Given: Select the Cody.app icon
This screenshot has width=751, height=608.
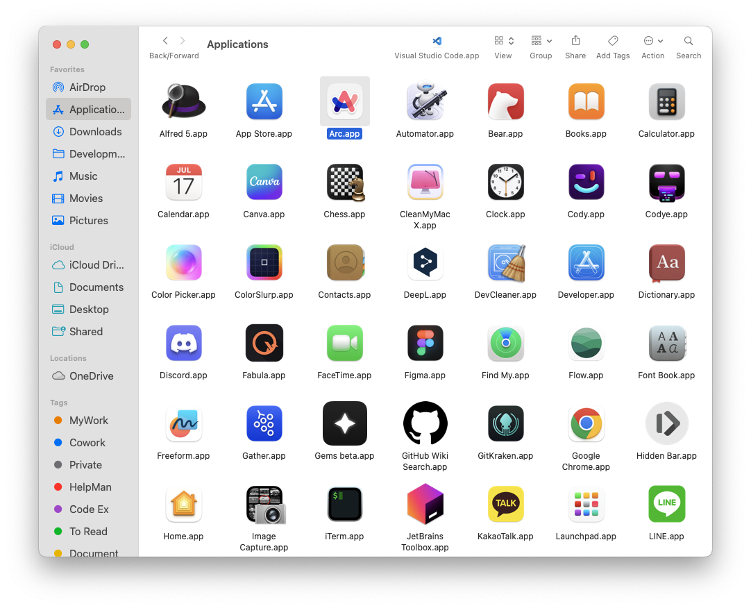Looking at the screenshot, I should (x=586, y=182).
